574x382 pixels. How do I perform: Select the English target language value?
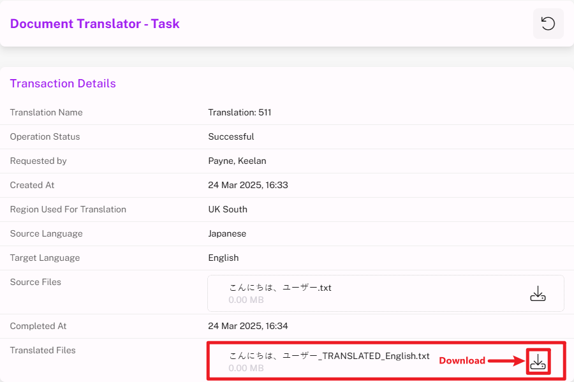[223, 258]
